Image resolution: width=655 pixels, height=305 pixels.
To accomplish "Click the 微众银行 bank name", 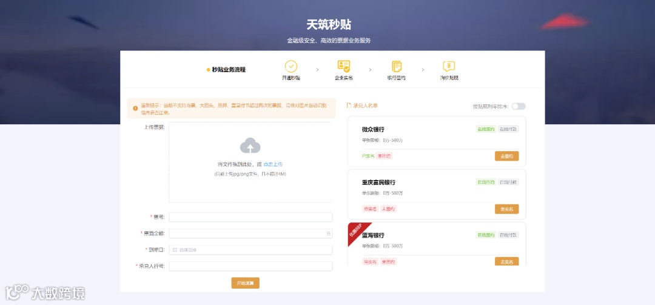I will pyautogui.click(x=373, y=130).
